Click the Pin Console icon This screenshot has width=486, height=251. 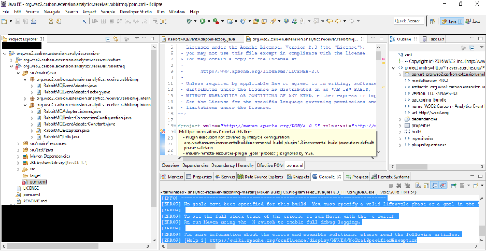click(x=454, y=186)
